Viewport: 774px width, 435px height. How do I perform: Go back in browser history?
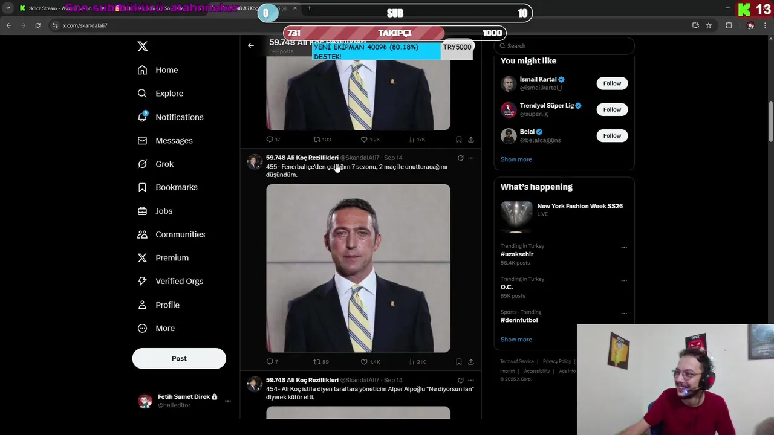[8, 25]
